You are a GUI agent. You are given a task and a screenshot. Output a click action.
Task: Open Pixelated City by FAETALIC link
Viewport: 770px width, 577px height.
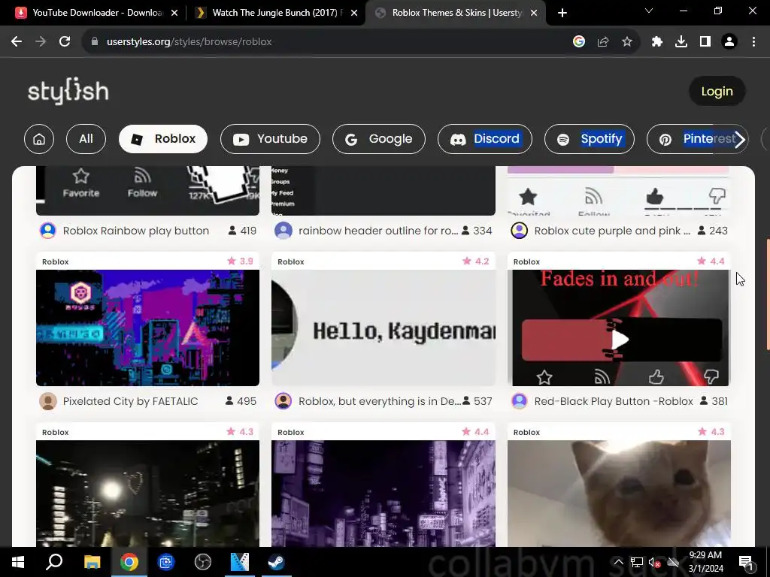pyautogui.click(x=131, y=401)
